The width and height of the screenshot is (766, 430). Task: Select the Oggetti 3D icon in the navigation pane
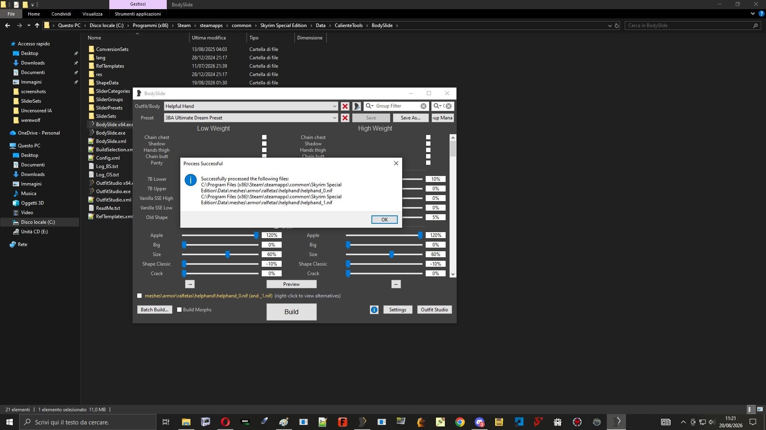[16, 203]
